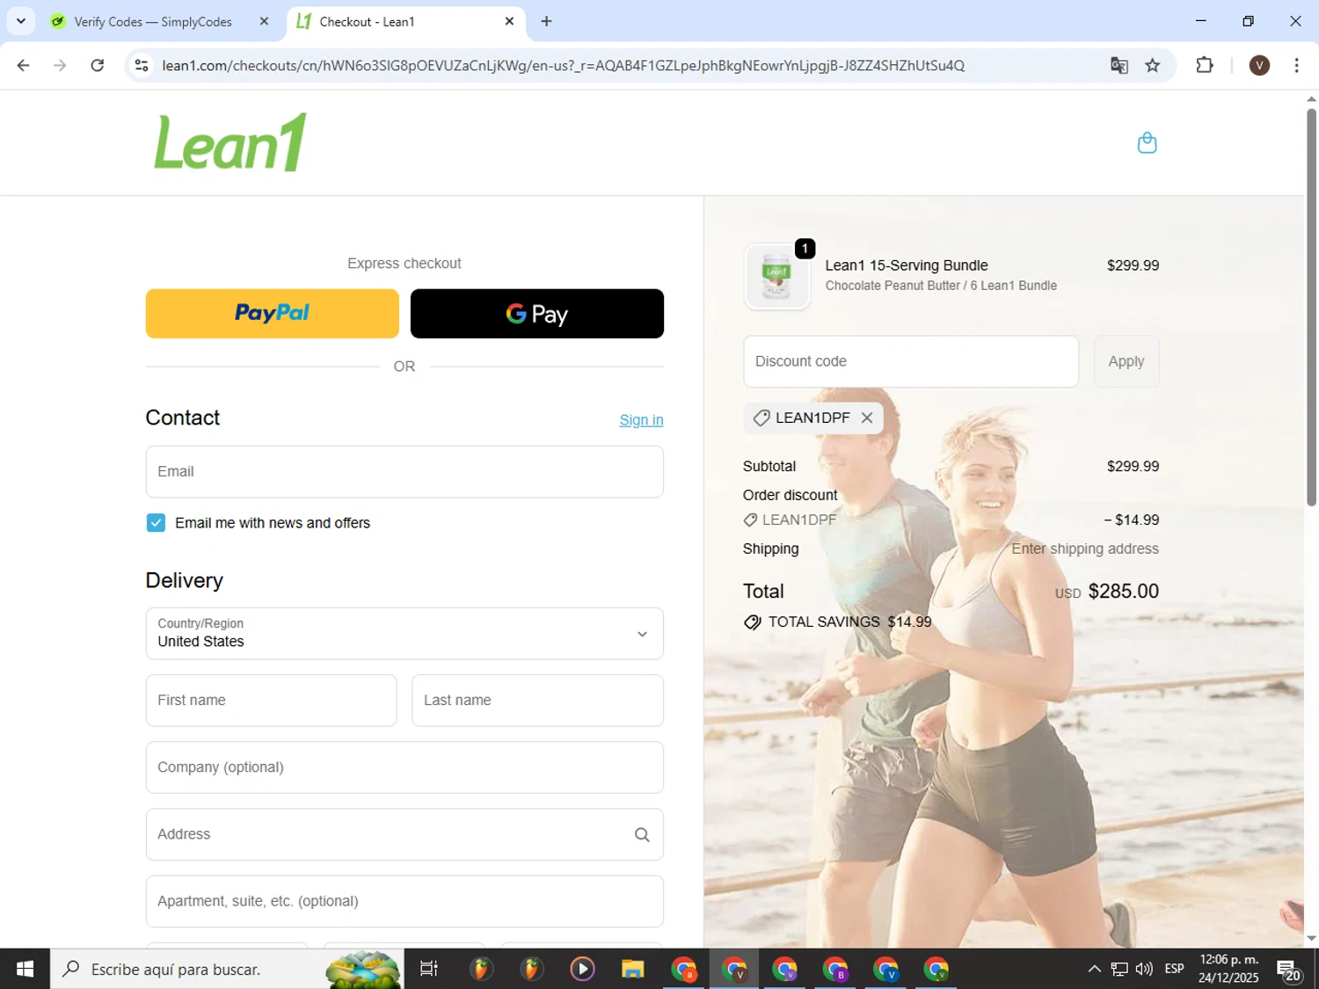This screenshot has height=989, width=1319.
Task: Click the Lean1 logo
Action: tap(230, 142)
